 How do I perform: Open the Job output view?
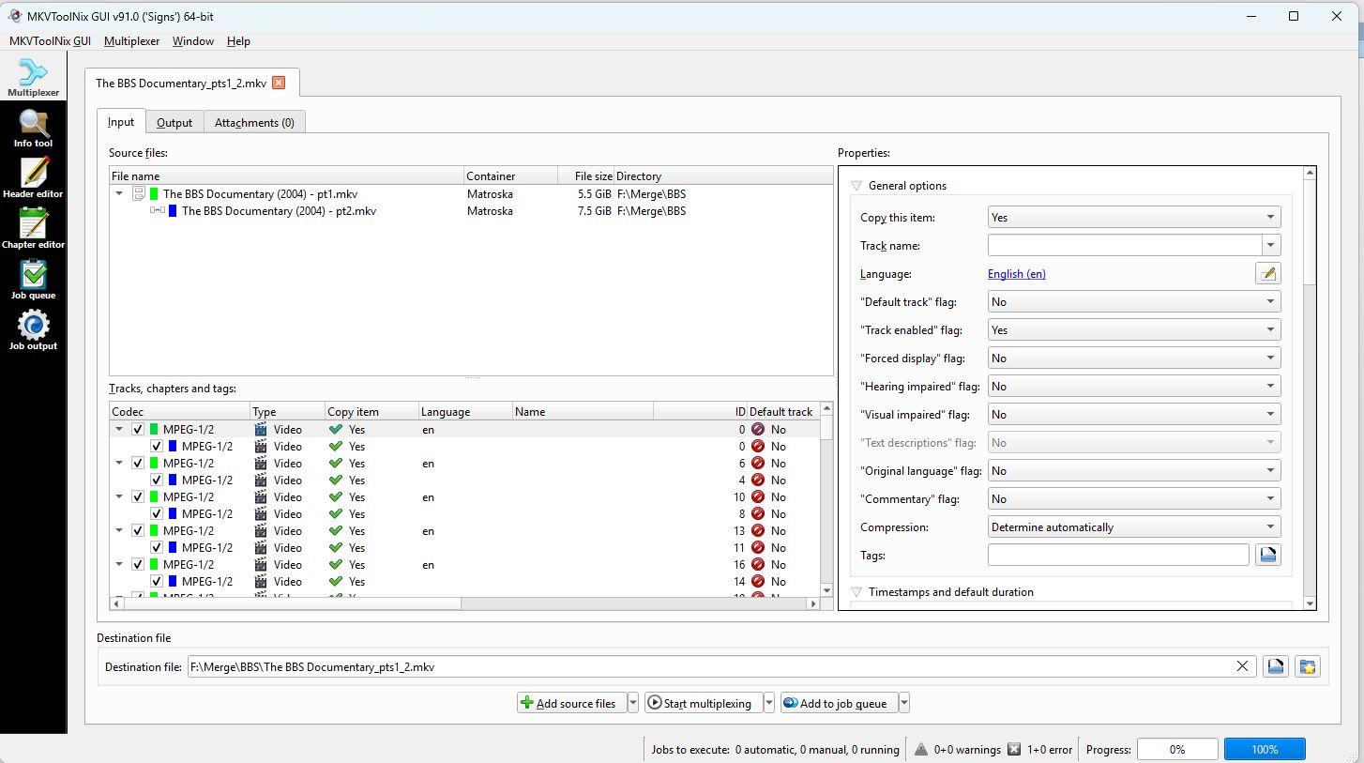(x=33, y=330)
